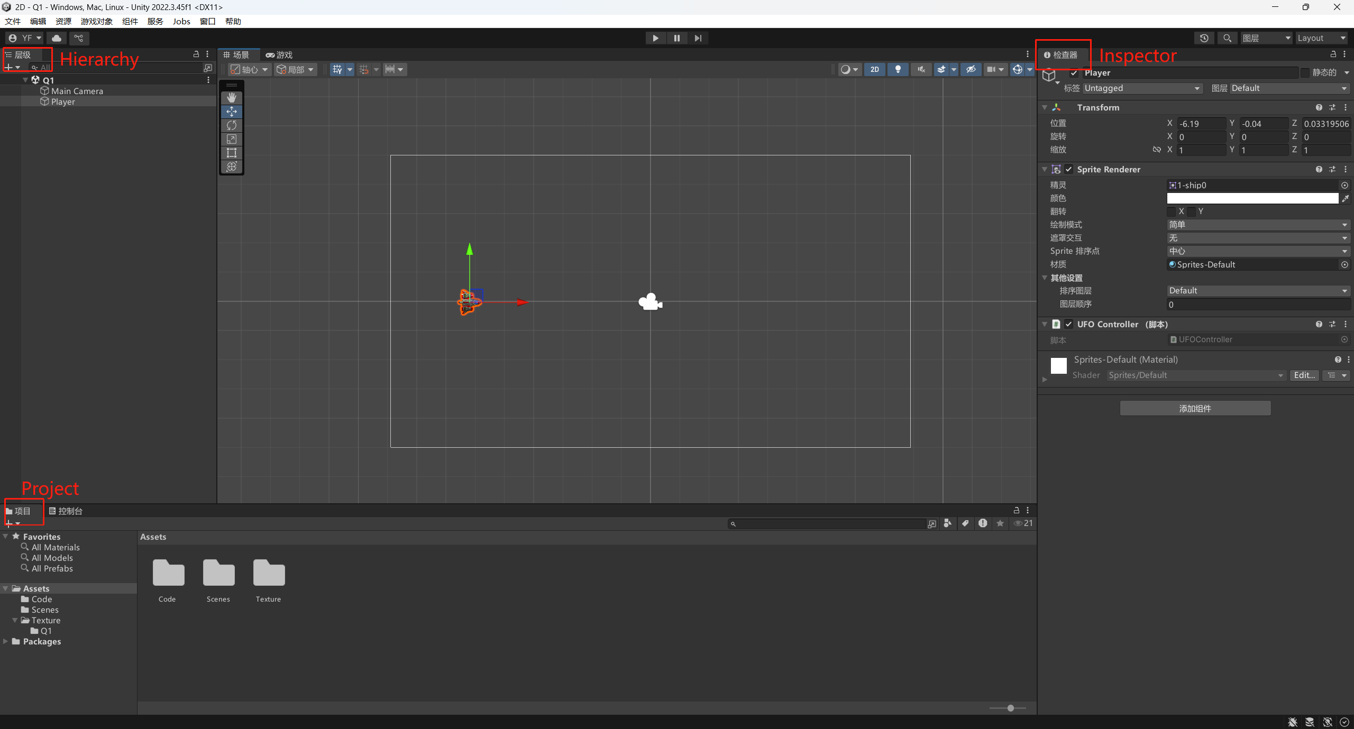Open the Untagged tag dropdown
The width and height of the screenshot is (1354, 729).
click(1141, 88)
